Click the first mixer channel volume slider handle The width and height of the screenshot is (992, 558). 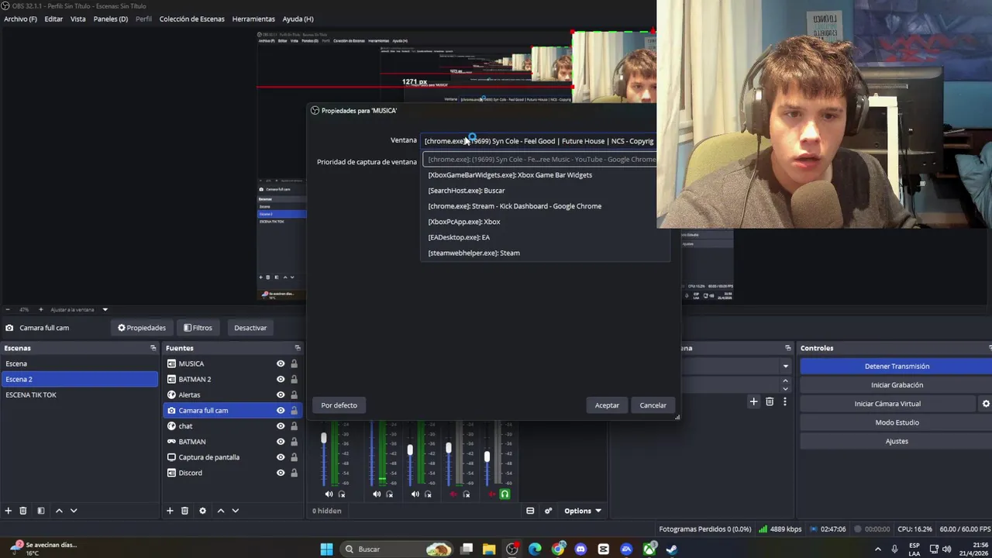tap(324, 439)
